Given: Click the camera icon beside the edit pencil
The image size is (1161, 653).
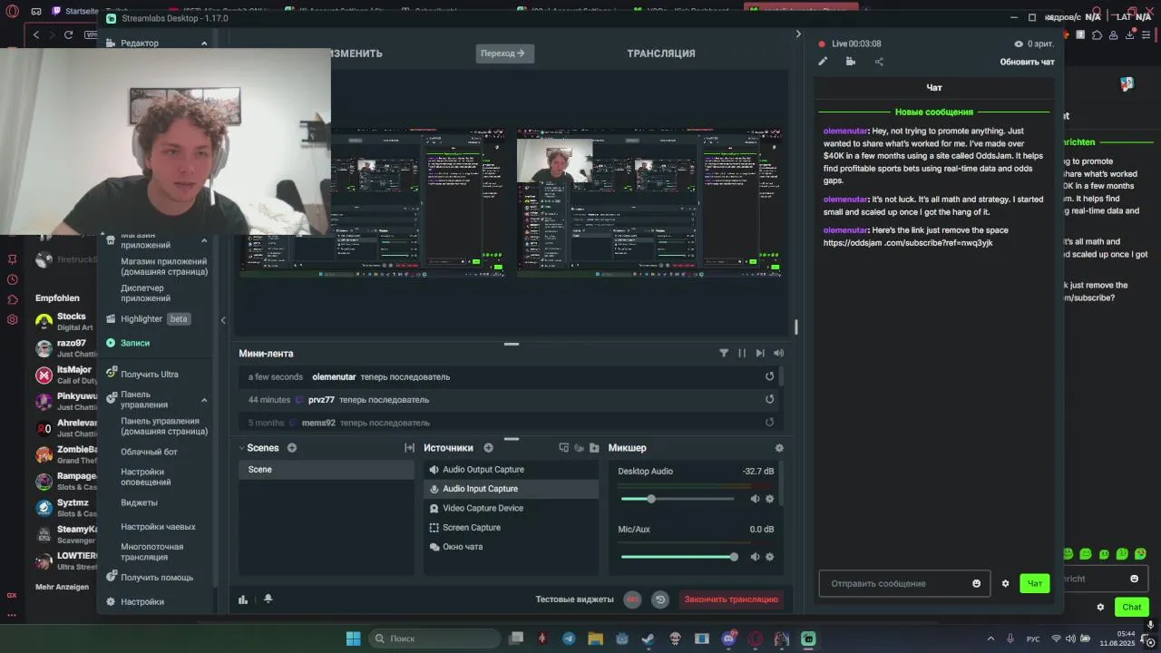Looking at the screenshot, I should (x=850, y=62).
